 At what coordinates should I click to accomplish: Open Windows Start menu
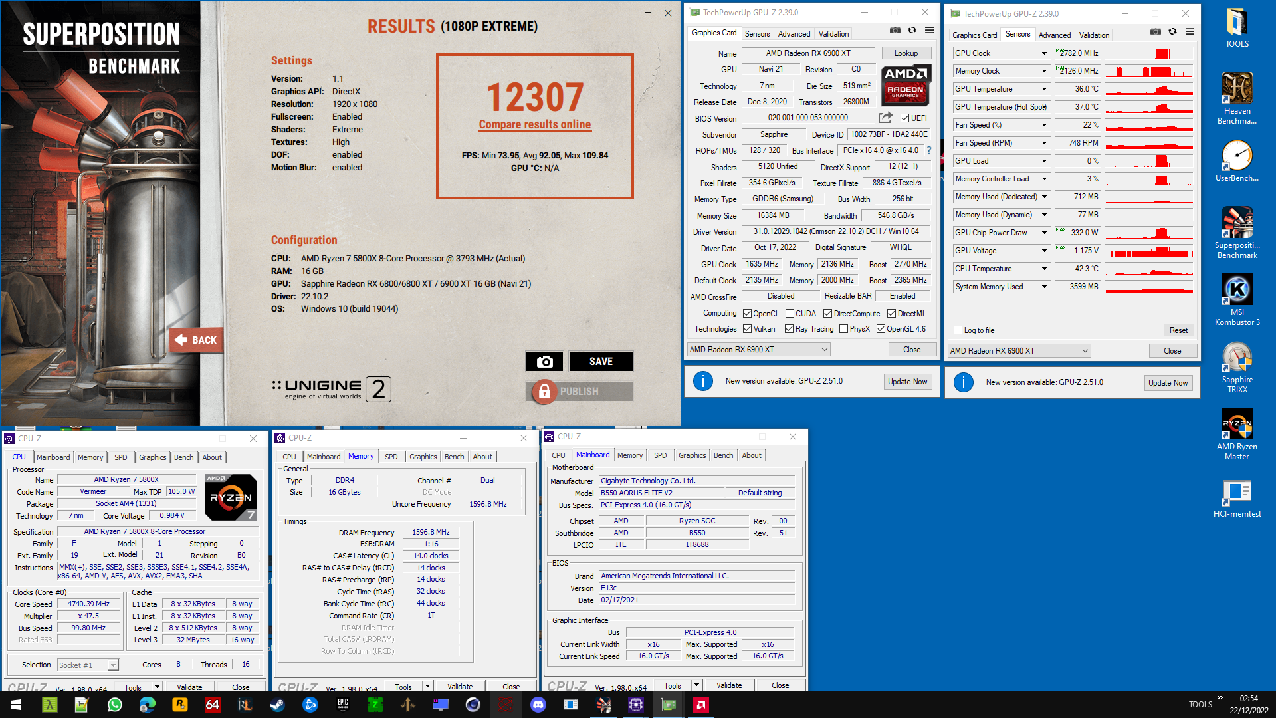(16, 705)
